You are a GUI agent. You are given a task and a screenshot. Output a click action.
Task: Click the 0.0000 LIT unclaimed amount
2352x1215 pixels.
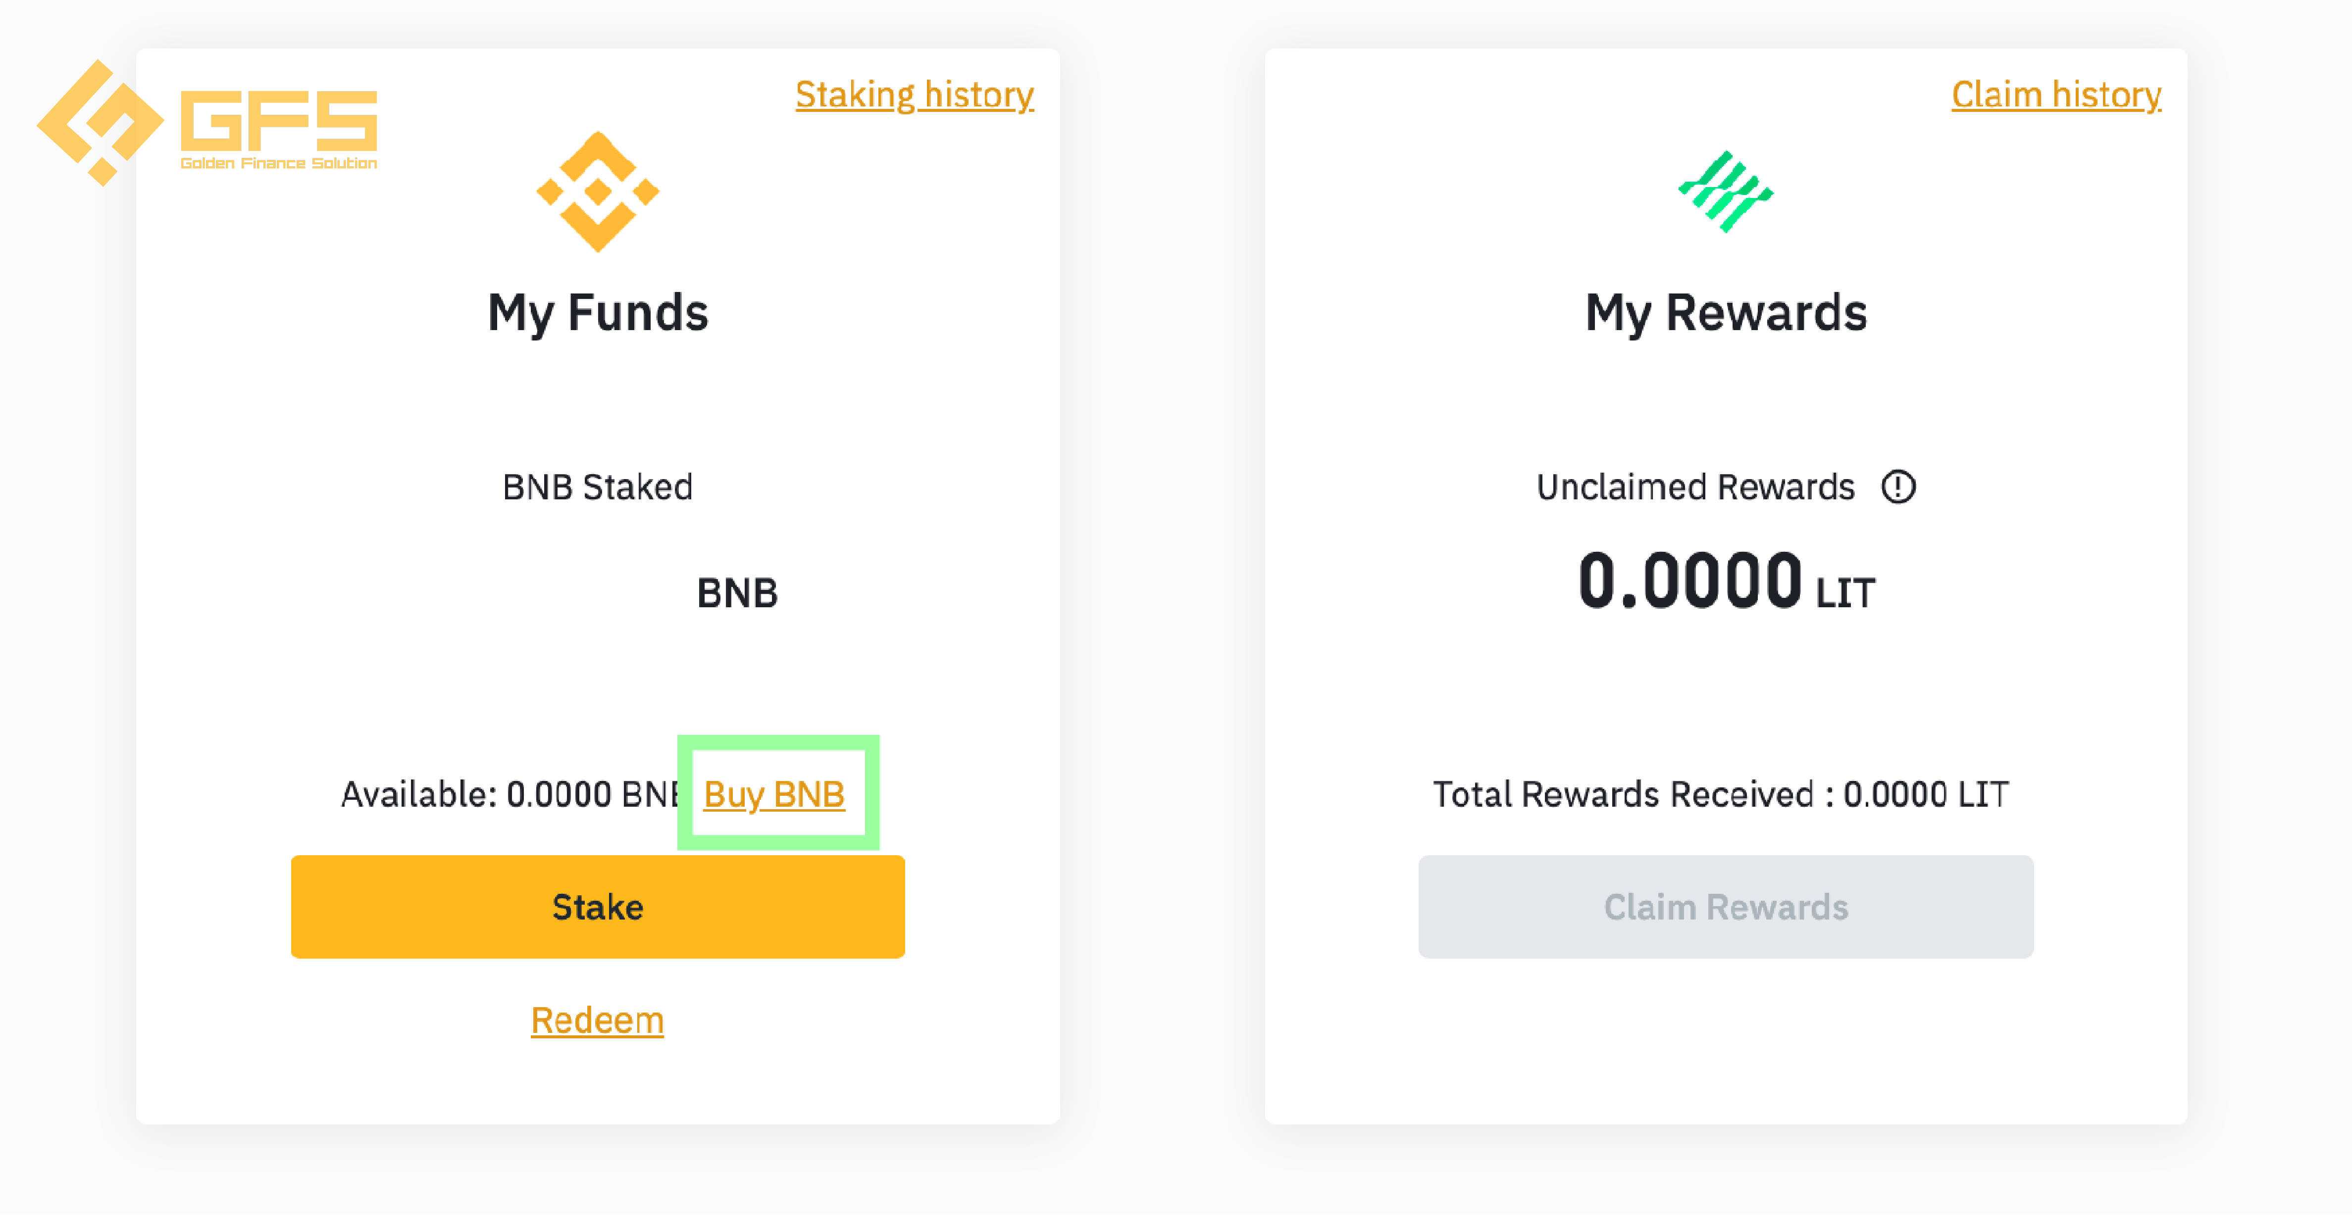1725,581
